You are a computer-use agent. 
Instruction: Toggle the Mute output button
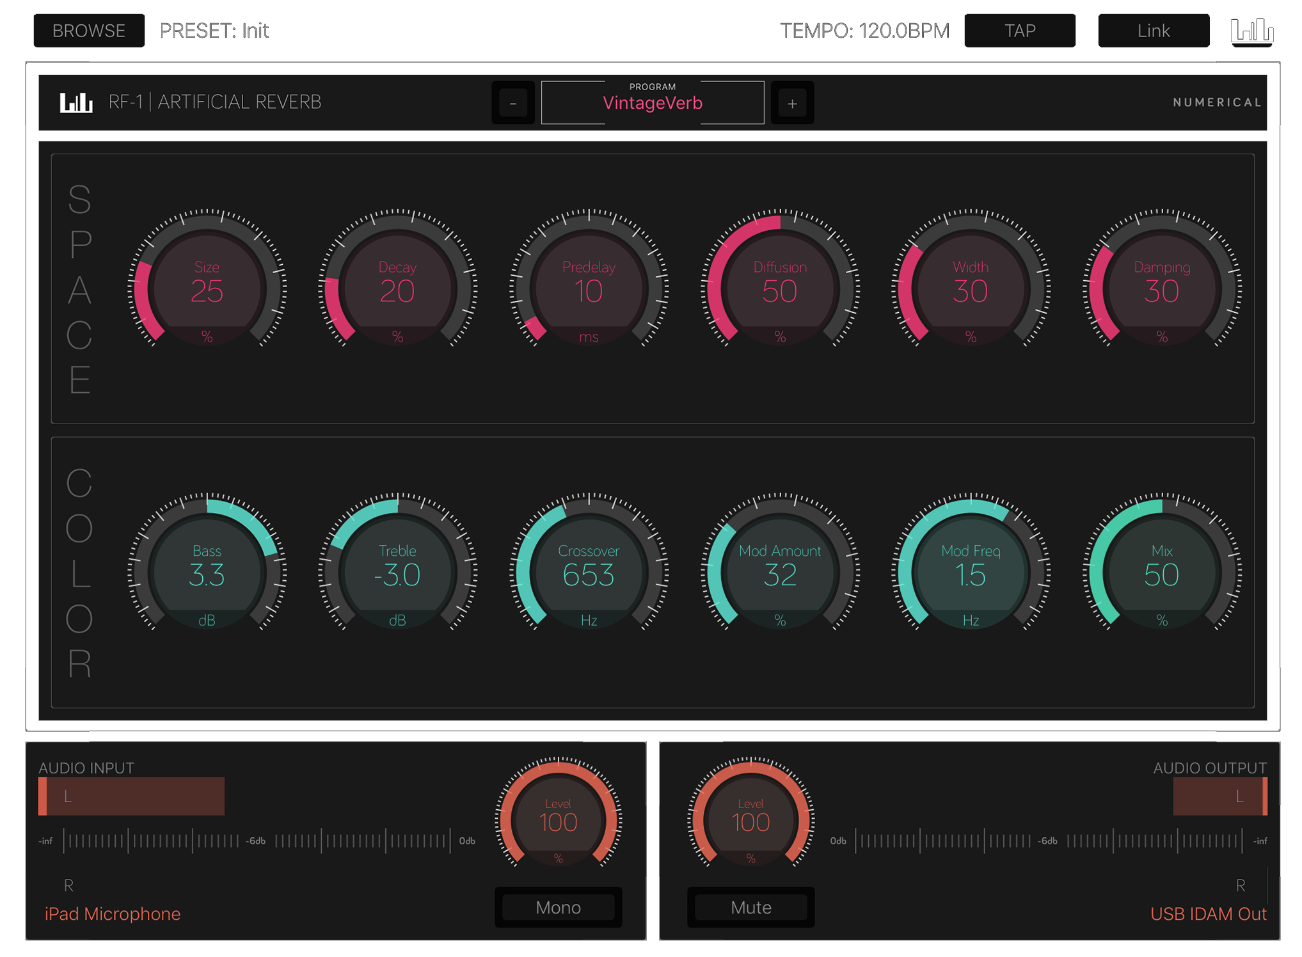(751, 907)
